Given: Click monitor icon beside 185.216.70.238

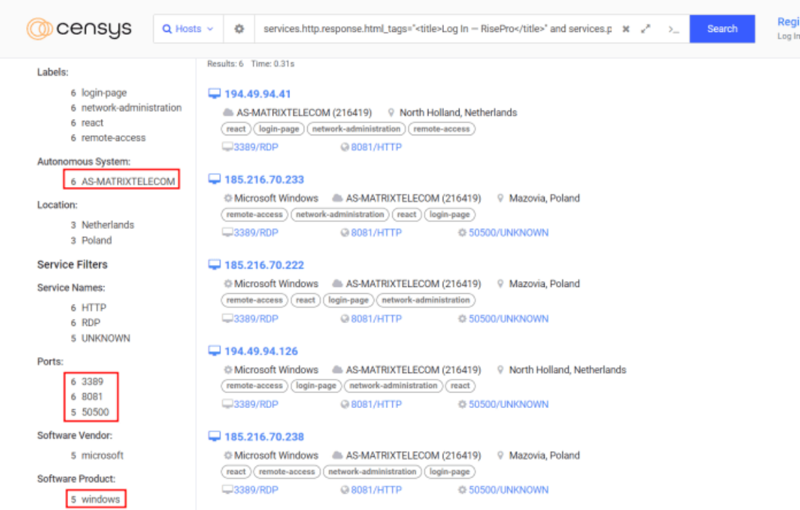Looking at the screenshot, I should pos(214,436).
